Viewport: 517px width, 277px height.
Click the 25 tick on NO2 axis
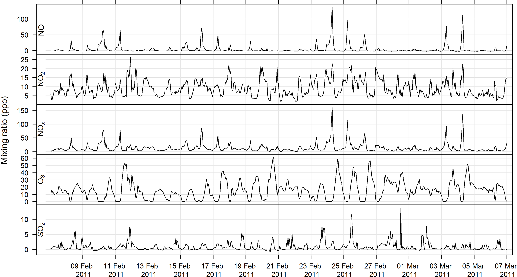click(25, 60)
